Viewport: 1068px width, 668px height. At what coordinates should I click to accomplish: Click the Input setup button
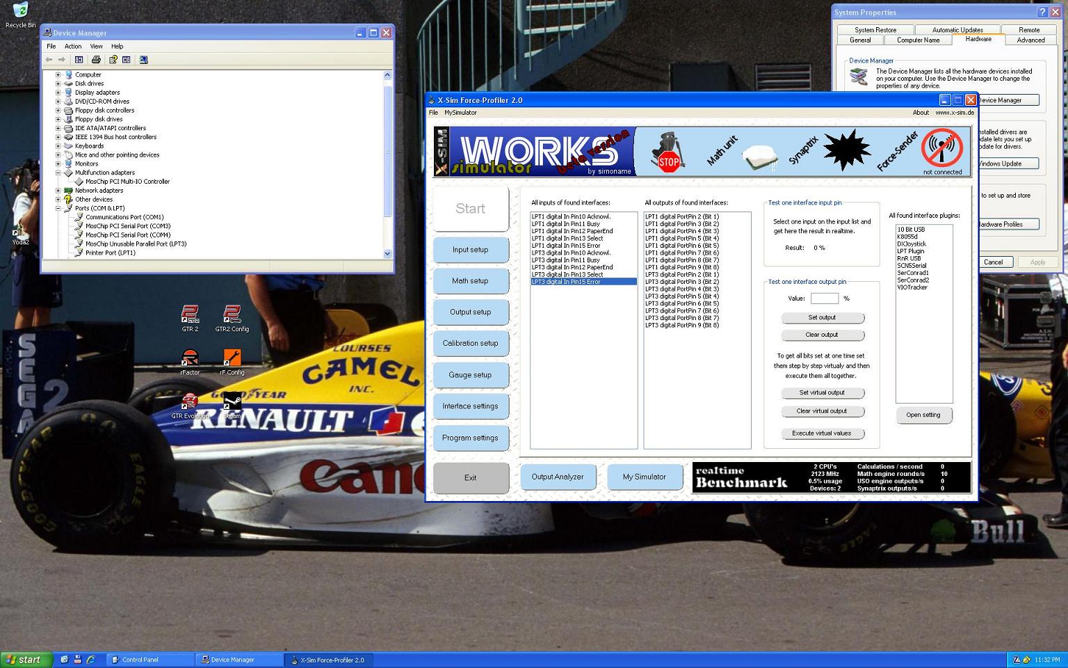coord(471,250)
